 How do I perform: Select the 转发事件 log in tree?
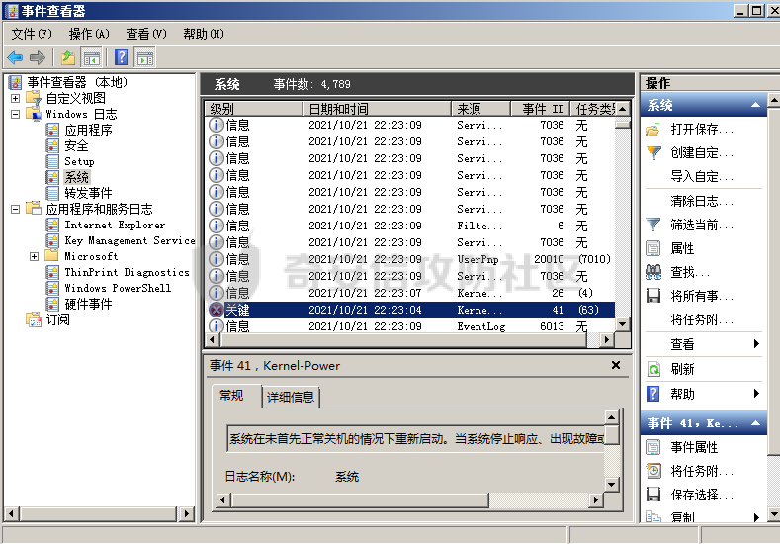click(88, 193)
